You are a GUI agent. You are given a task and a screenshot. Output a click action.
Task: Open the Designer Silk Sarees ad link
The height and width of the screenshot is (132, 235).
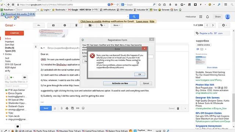point(207,98)
